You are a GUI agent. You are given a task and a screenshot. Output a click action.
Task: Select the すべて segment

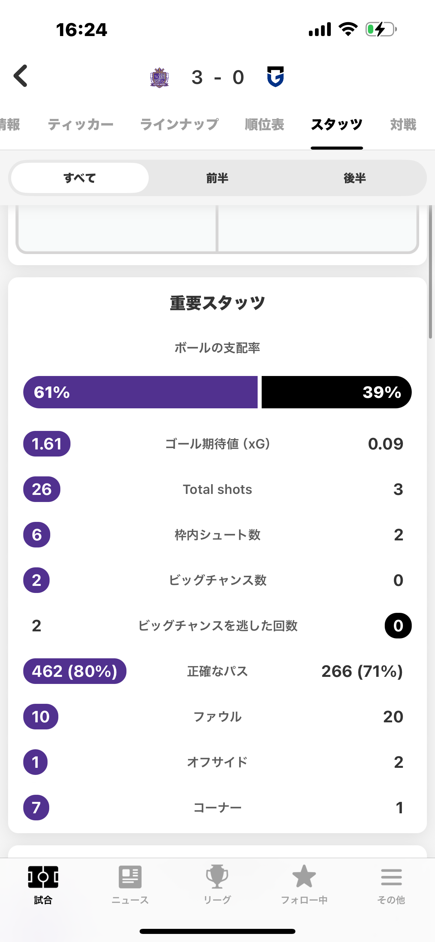point(80,178)
